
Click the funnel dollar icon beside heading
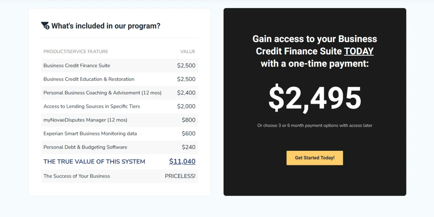point(45,26)
